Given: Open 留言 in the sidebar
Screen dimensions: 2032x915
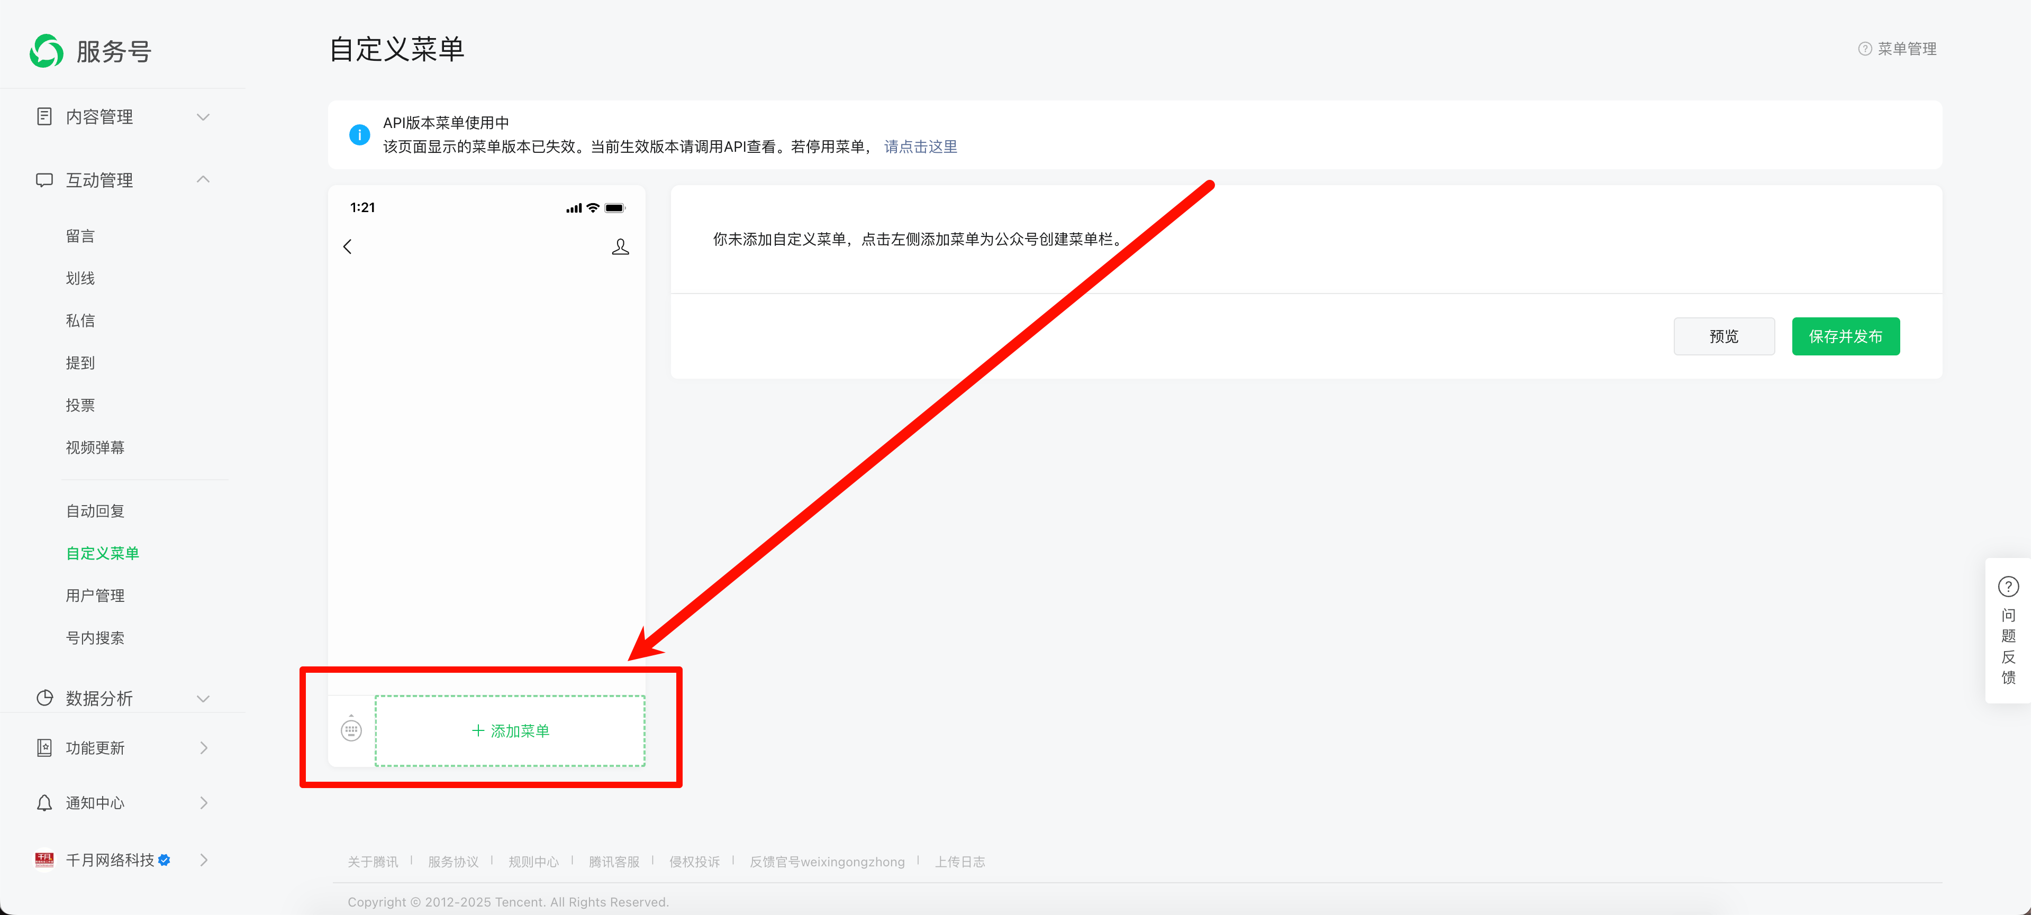Looking at the screenshot, I should [80, 236].
